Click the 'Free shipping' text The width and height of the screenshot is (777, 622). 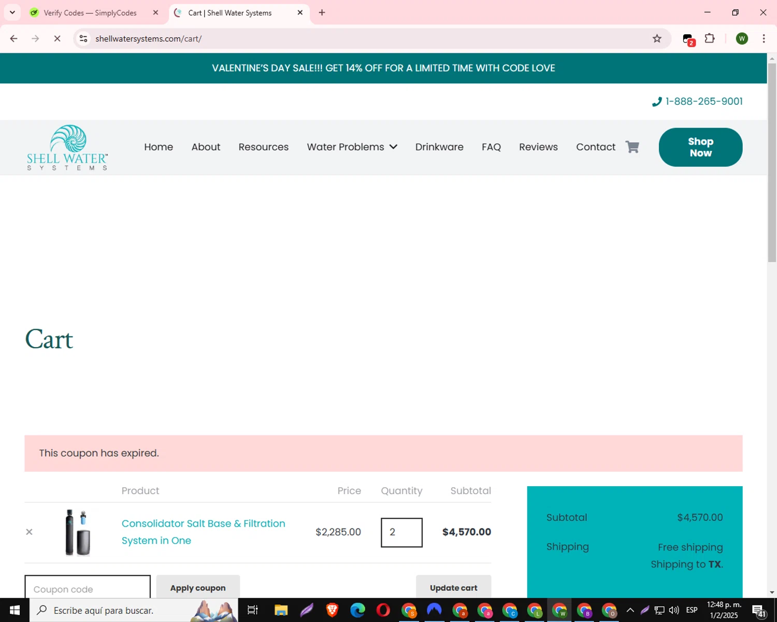[x=690, y=547]
